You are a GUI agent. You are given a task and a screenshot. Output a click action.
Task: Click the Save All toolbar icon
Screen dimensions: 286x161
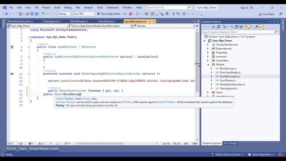pos(37,14)
